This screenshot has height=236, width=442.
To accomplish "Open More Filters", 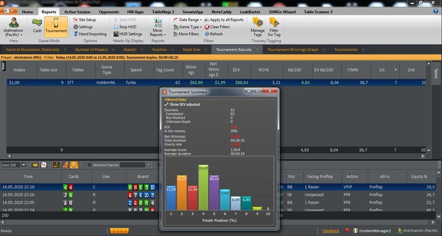I will pyautogui.click(x=186, y=34).
